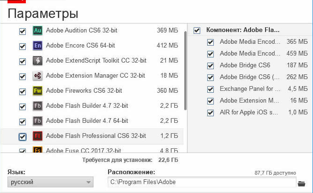This screenshot has height=193, width=313.
Task: Click the ExtendScript Toolkit icon
Action: point(38,61)
